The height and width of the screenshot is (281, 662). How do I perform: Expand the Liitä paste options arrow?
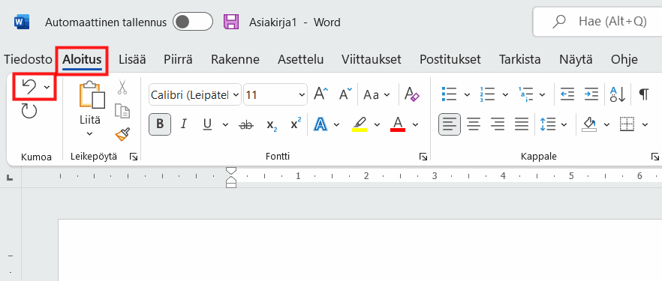pos(89,134)
